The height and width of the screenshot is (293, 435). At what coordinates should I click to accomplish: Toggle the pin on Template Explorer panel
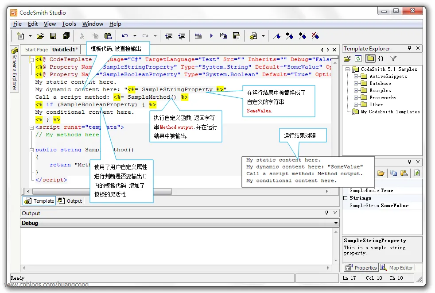[409, 48]
